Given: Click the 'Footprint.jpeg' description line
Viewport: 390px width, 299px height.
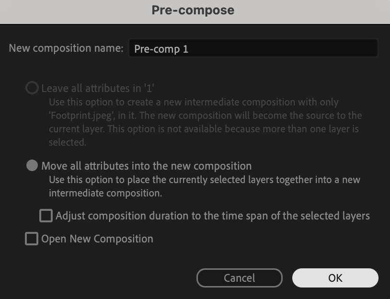Looking at the screenshot, I should tap(205, 115).
